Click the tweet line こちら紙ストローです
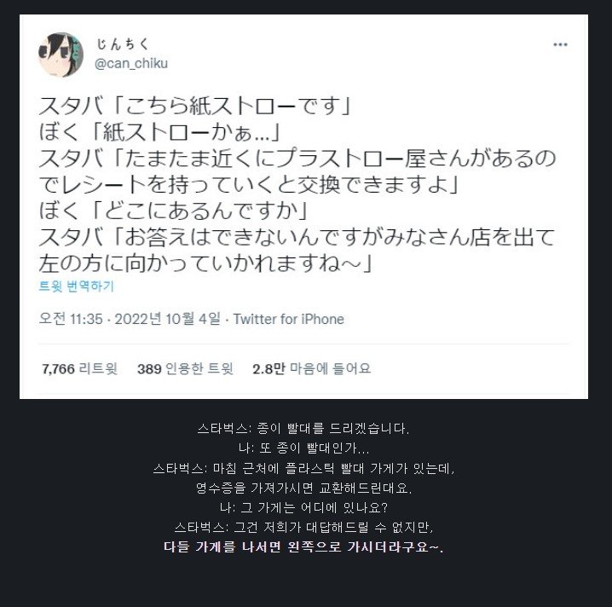Viewport: 612px width, 607px height. 195,106
